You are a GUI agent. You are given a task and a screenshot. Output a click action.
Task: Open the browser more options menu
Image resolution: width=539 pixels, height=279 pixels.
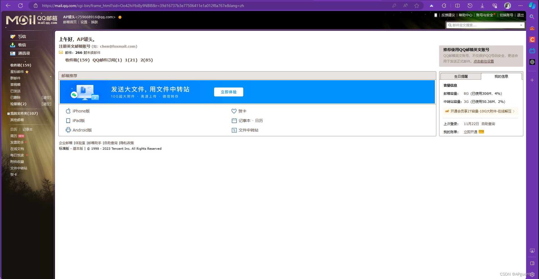coord(520,6)
